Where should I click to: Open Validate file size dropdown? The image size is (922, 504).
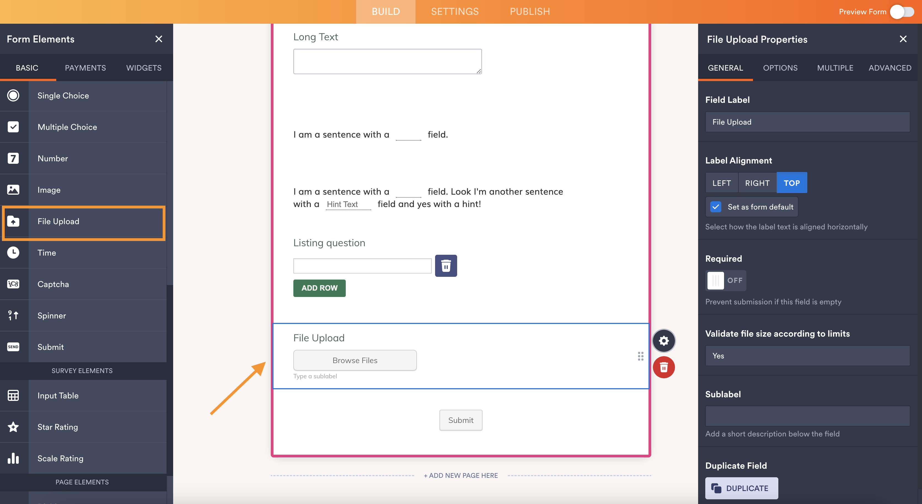[807, 355]
